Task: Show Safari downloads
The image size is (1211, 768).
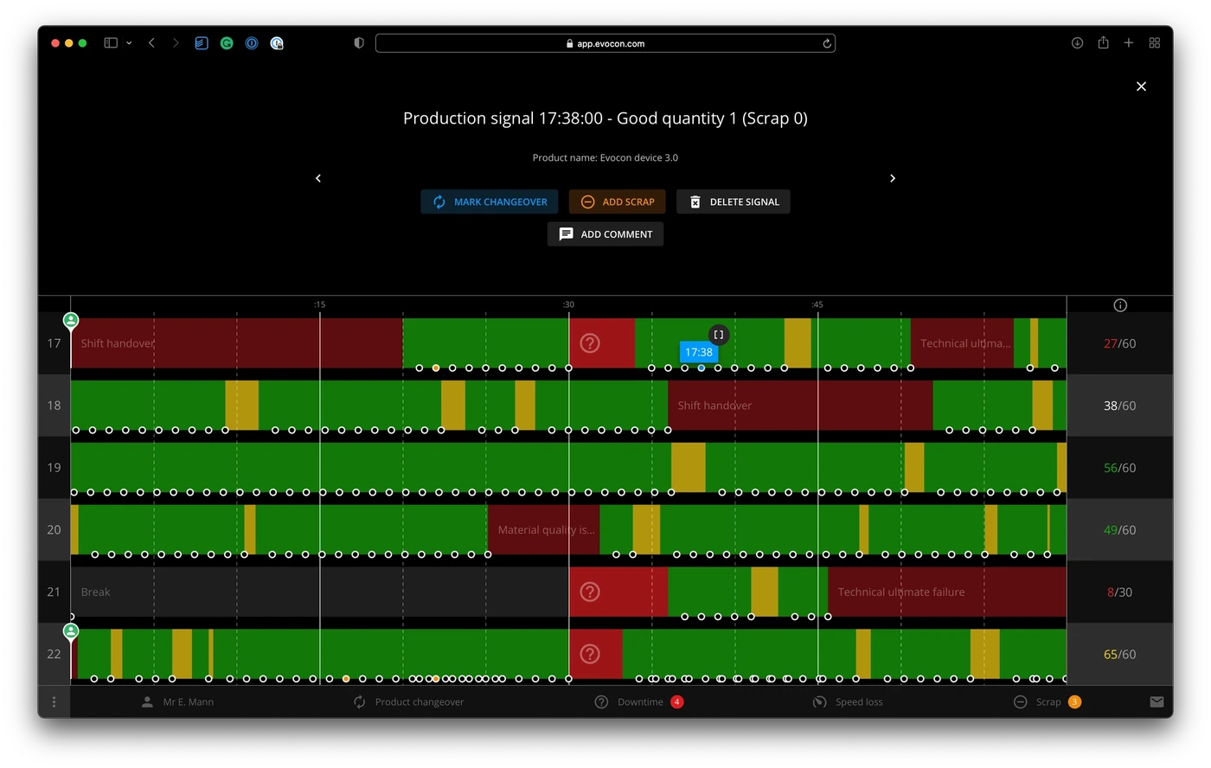Action: point(1077,43)
